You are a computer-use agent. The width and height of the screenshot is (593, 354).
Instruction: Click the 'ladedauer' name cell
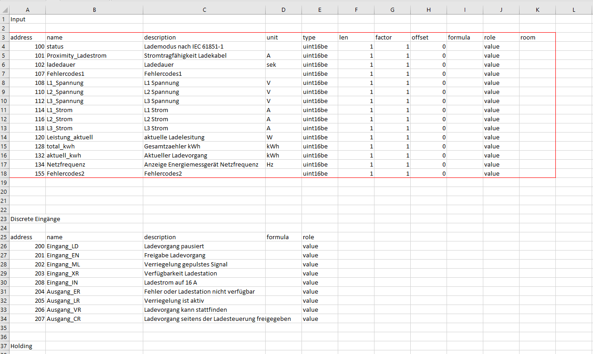tap(94, 64)
